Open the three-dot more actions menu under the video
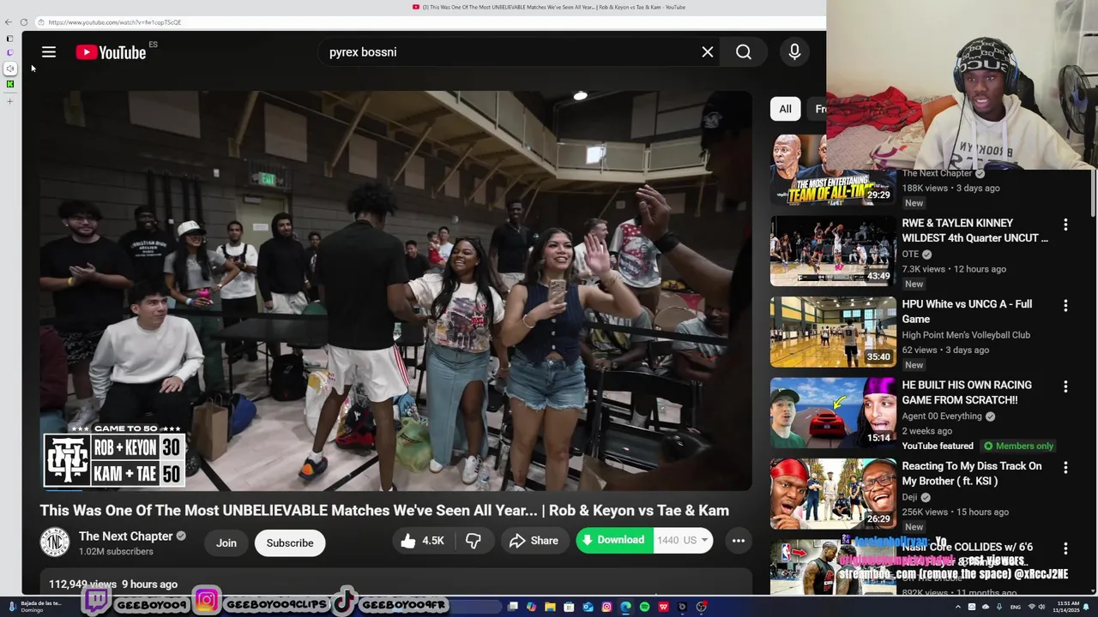Image resolution: width=1098 pixels, height=617 pixels. coord(739,541)
